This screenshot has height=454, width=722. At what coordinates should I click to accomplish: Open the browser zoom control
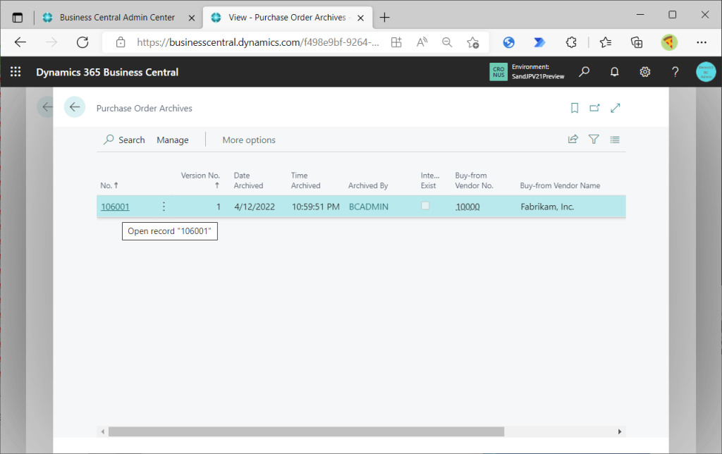[446, 42]
